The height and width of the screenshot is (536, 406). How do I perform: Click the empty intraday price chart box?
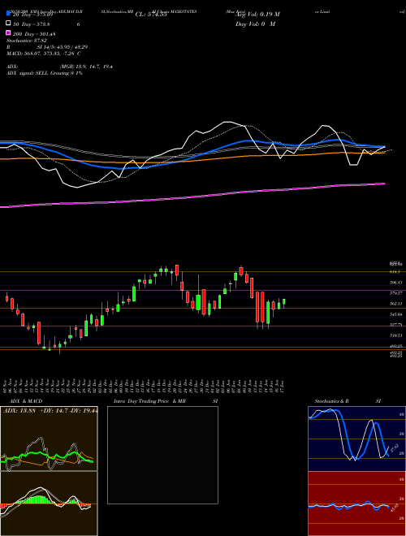pos(162,455)
